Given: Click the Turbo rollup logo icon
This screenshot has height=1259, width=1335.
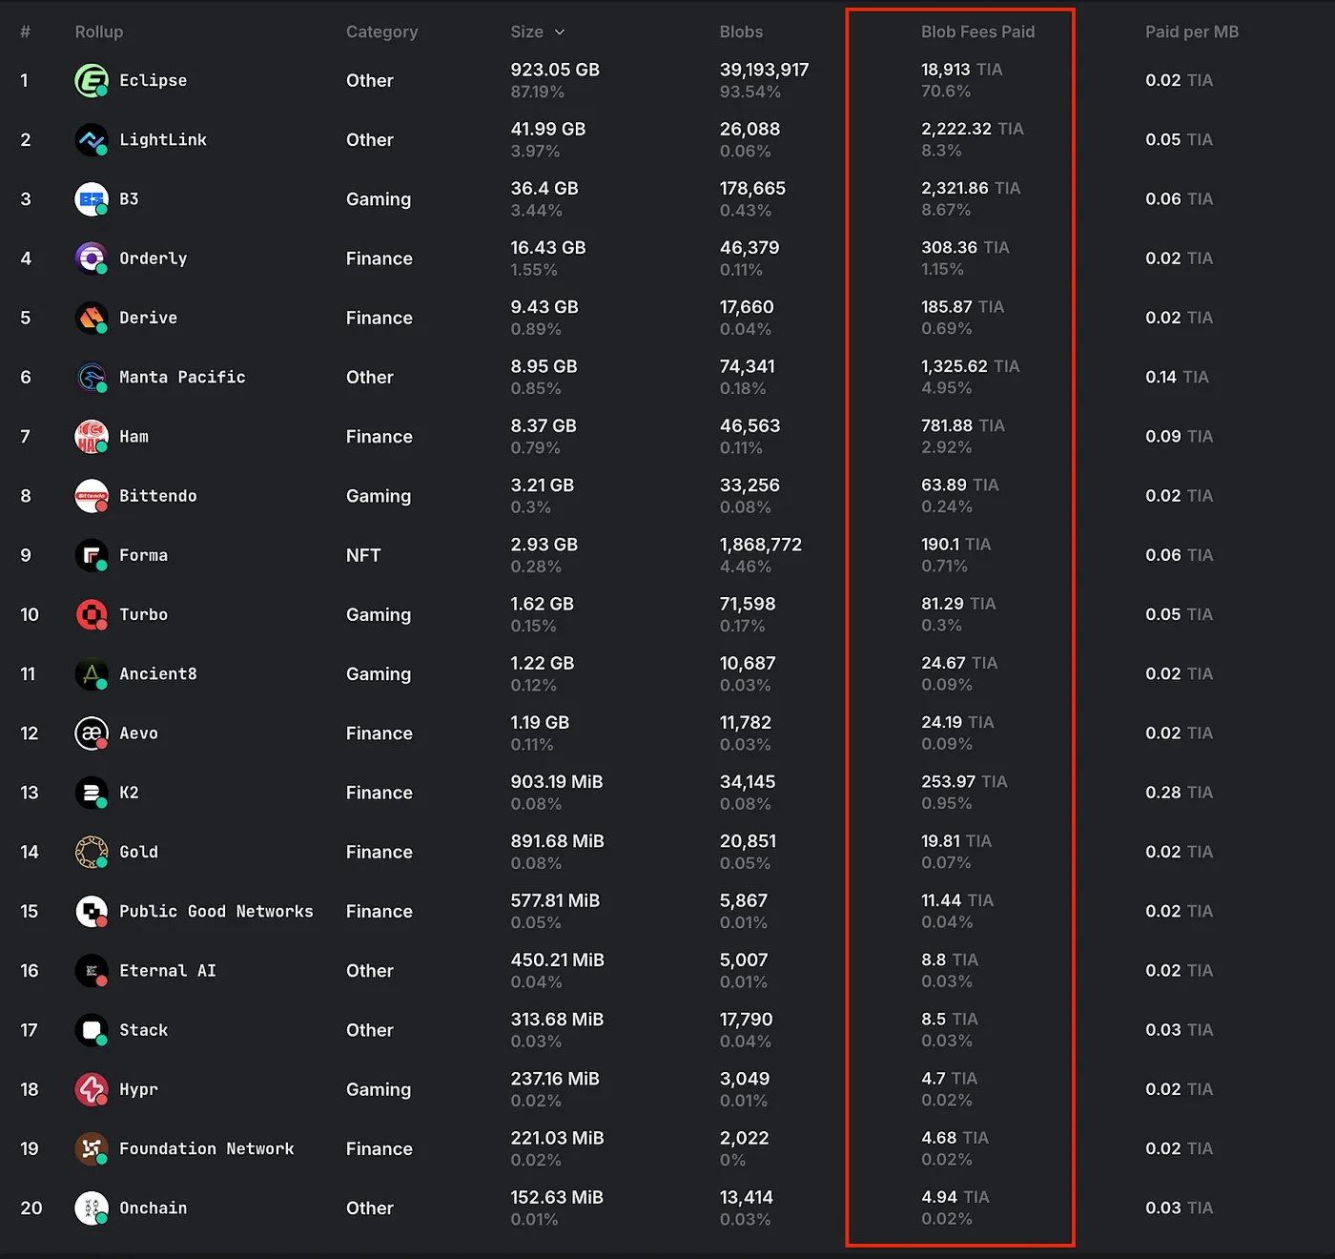Looking at the screenshot, I should coord(92,615).
